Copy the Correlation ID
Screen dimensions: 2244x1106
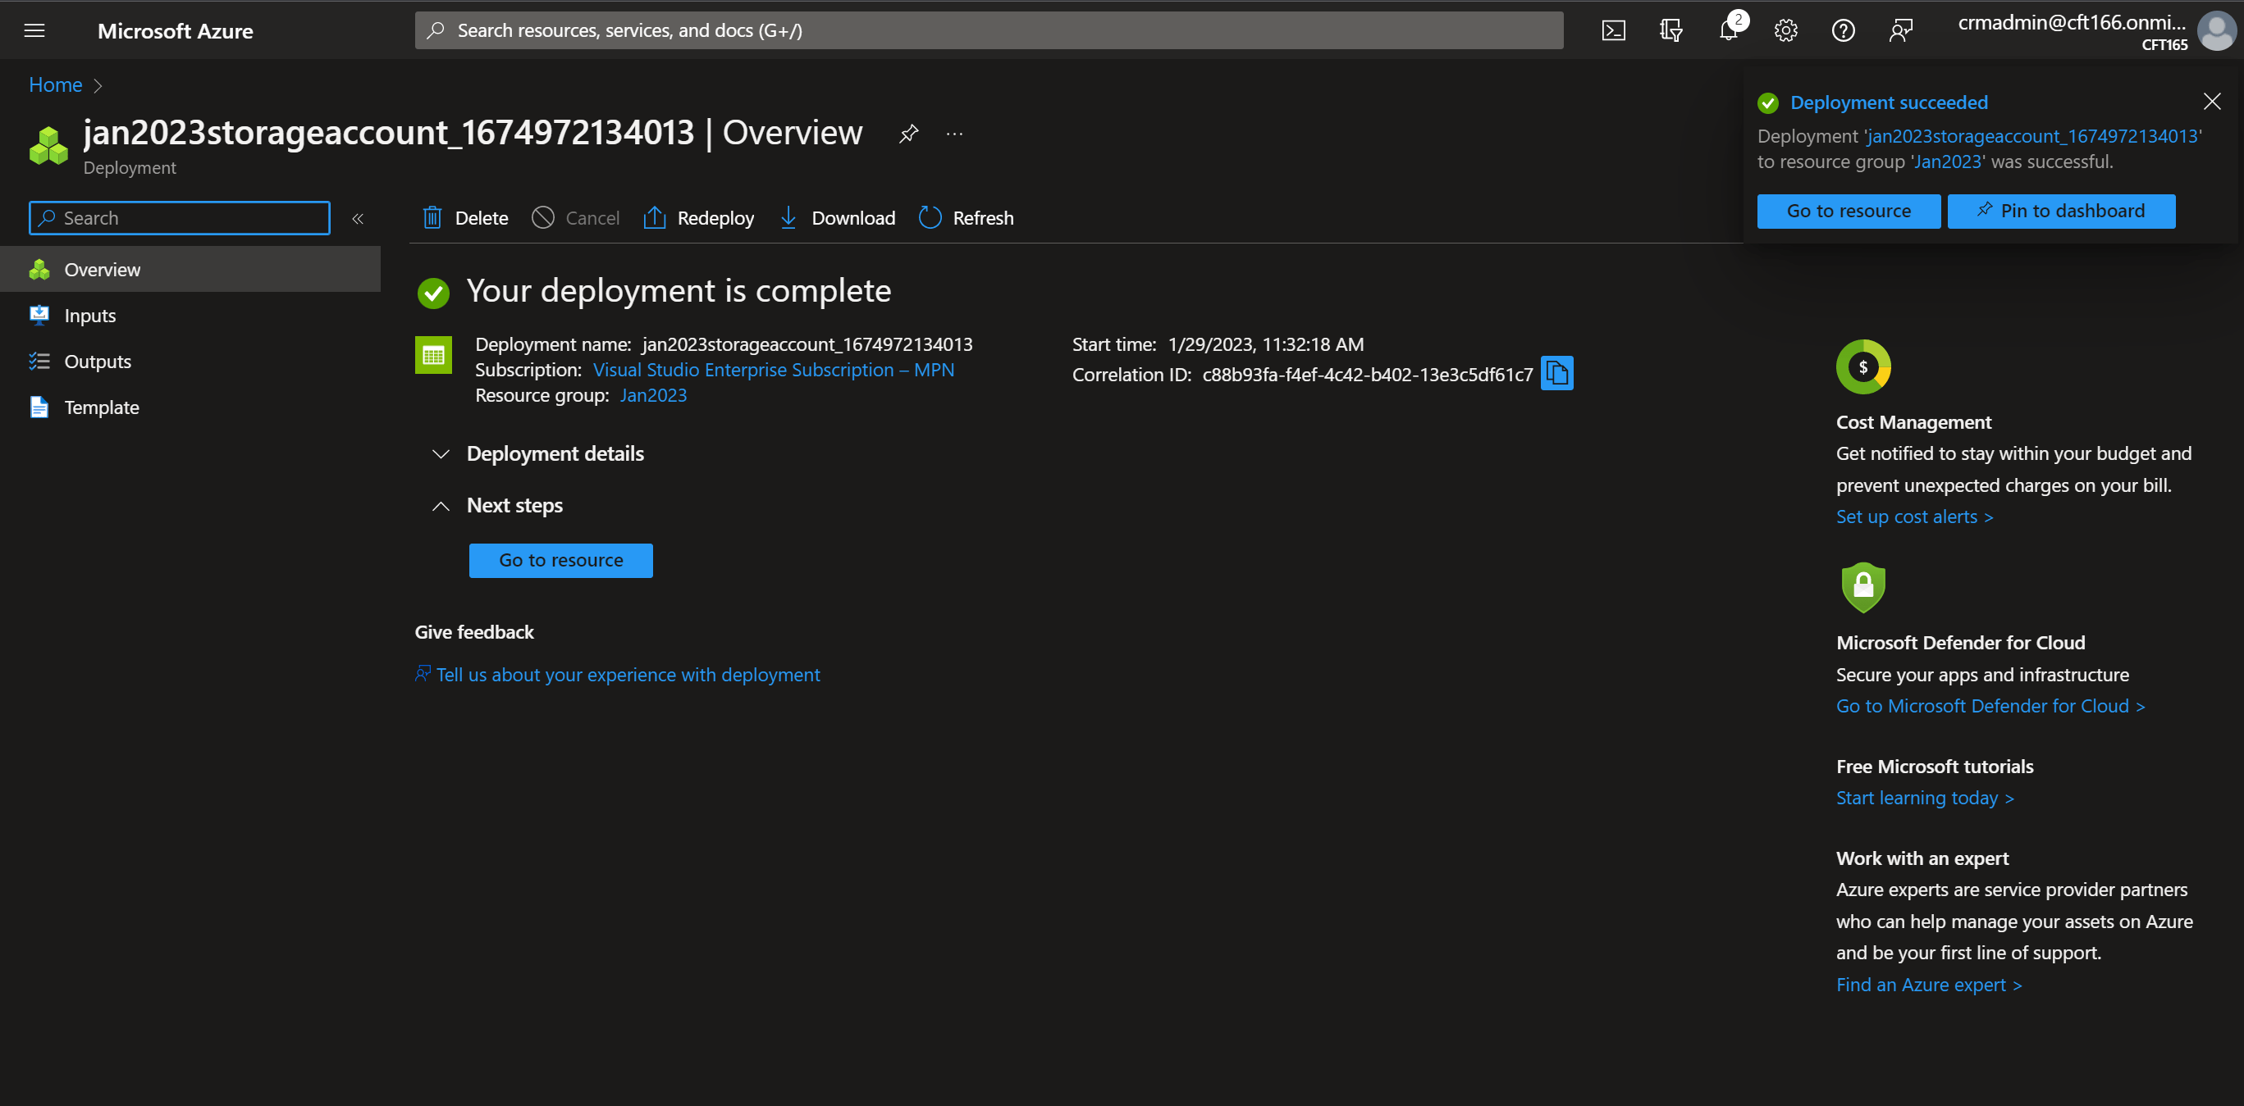click(1557, 372)
